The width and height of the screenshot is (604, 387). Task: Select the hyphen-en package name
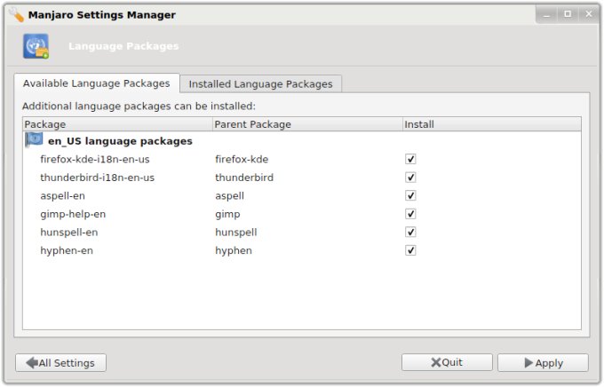[67, 250]
